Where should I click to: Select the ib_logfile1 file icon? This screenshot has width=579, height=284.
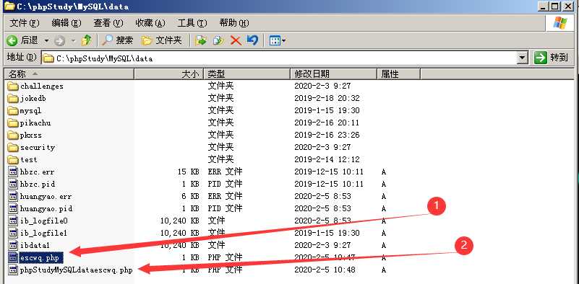13,233
